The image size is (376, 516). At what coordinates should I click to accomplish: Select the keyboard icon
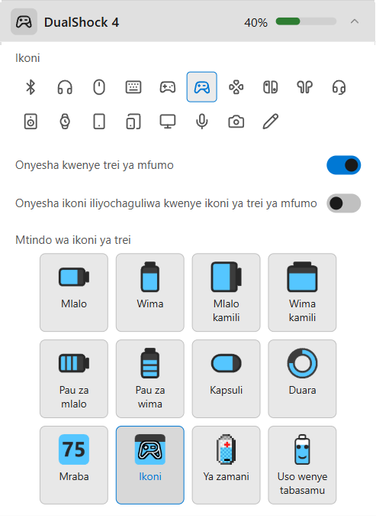coord(133,87)
